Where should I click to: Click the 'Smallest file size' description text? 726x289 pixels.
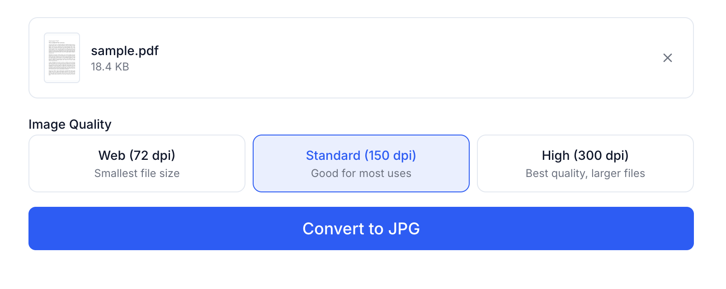pos(137,173)
